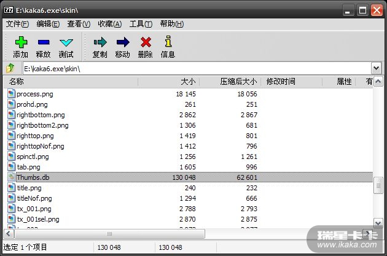This screenshot has width=387, height=256.
Task: Sort by the Name (名称) column header
Action: [71, 82]
